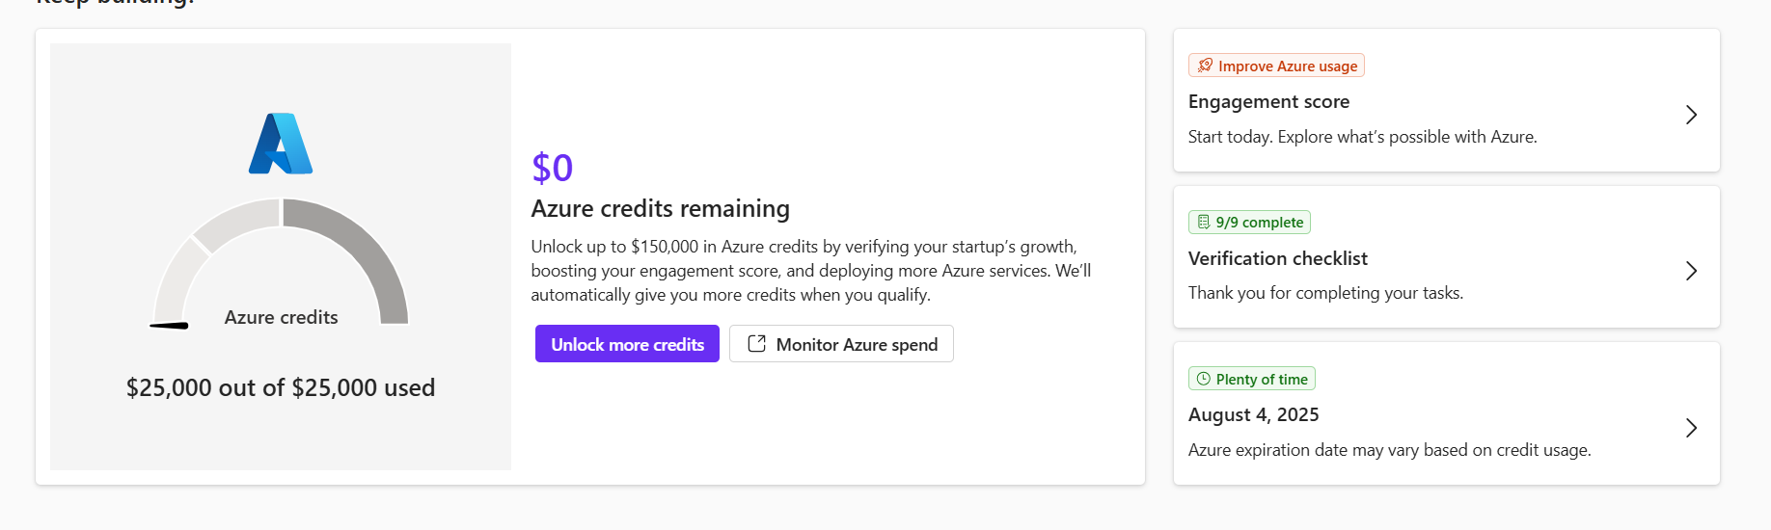Viewport: 1771px width, 530px height.
Task: Expand the Verification checklist chevron
Action: pyautogui.click(x=1691, y=271)
